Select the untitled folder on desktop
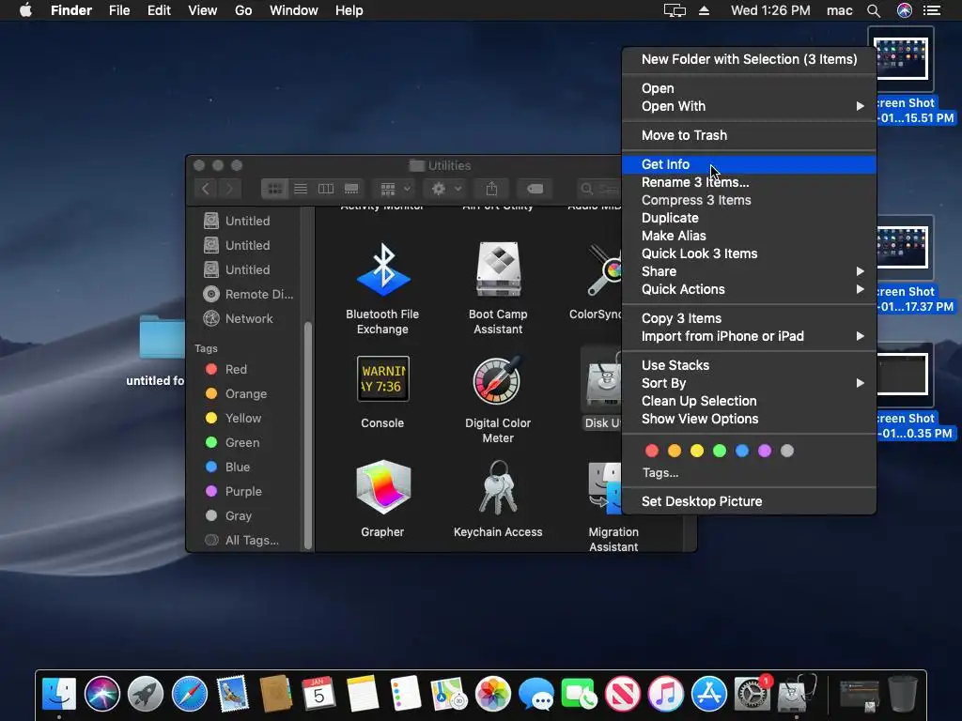This screenshot has width=962, height=721. (x=161, y=337)
